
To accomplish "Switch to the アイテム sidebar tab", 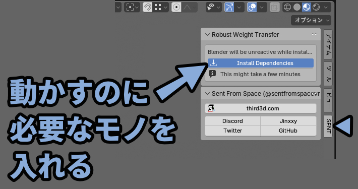I will click(x=328, y=44).
